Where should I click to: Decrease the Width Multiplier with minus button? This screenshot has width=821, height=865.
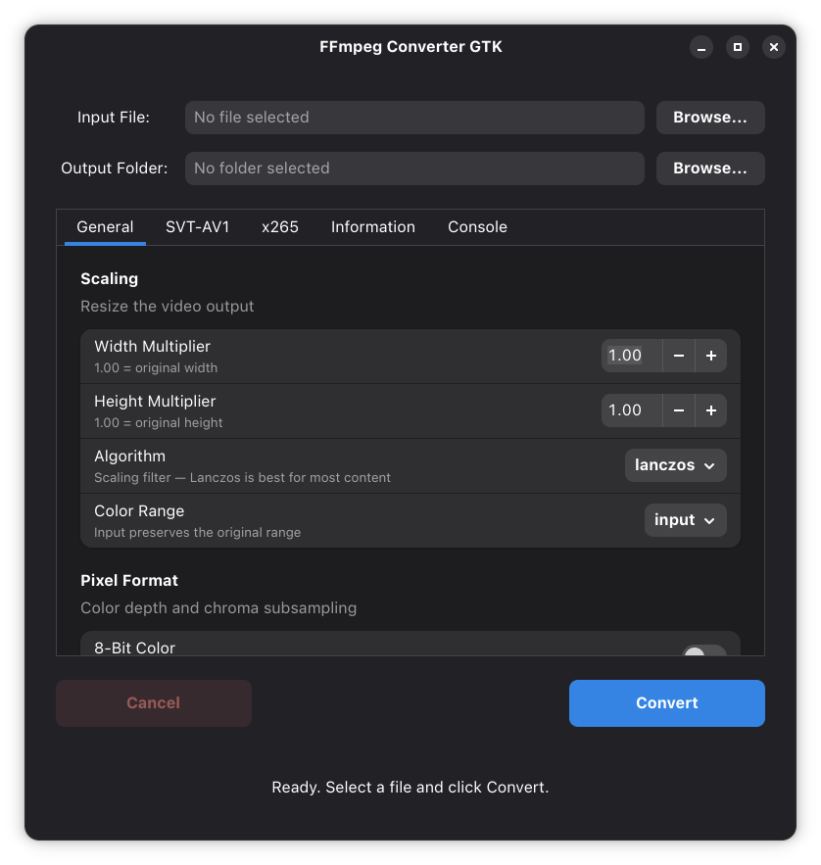pos(679,356)
